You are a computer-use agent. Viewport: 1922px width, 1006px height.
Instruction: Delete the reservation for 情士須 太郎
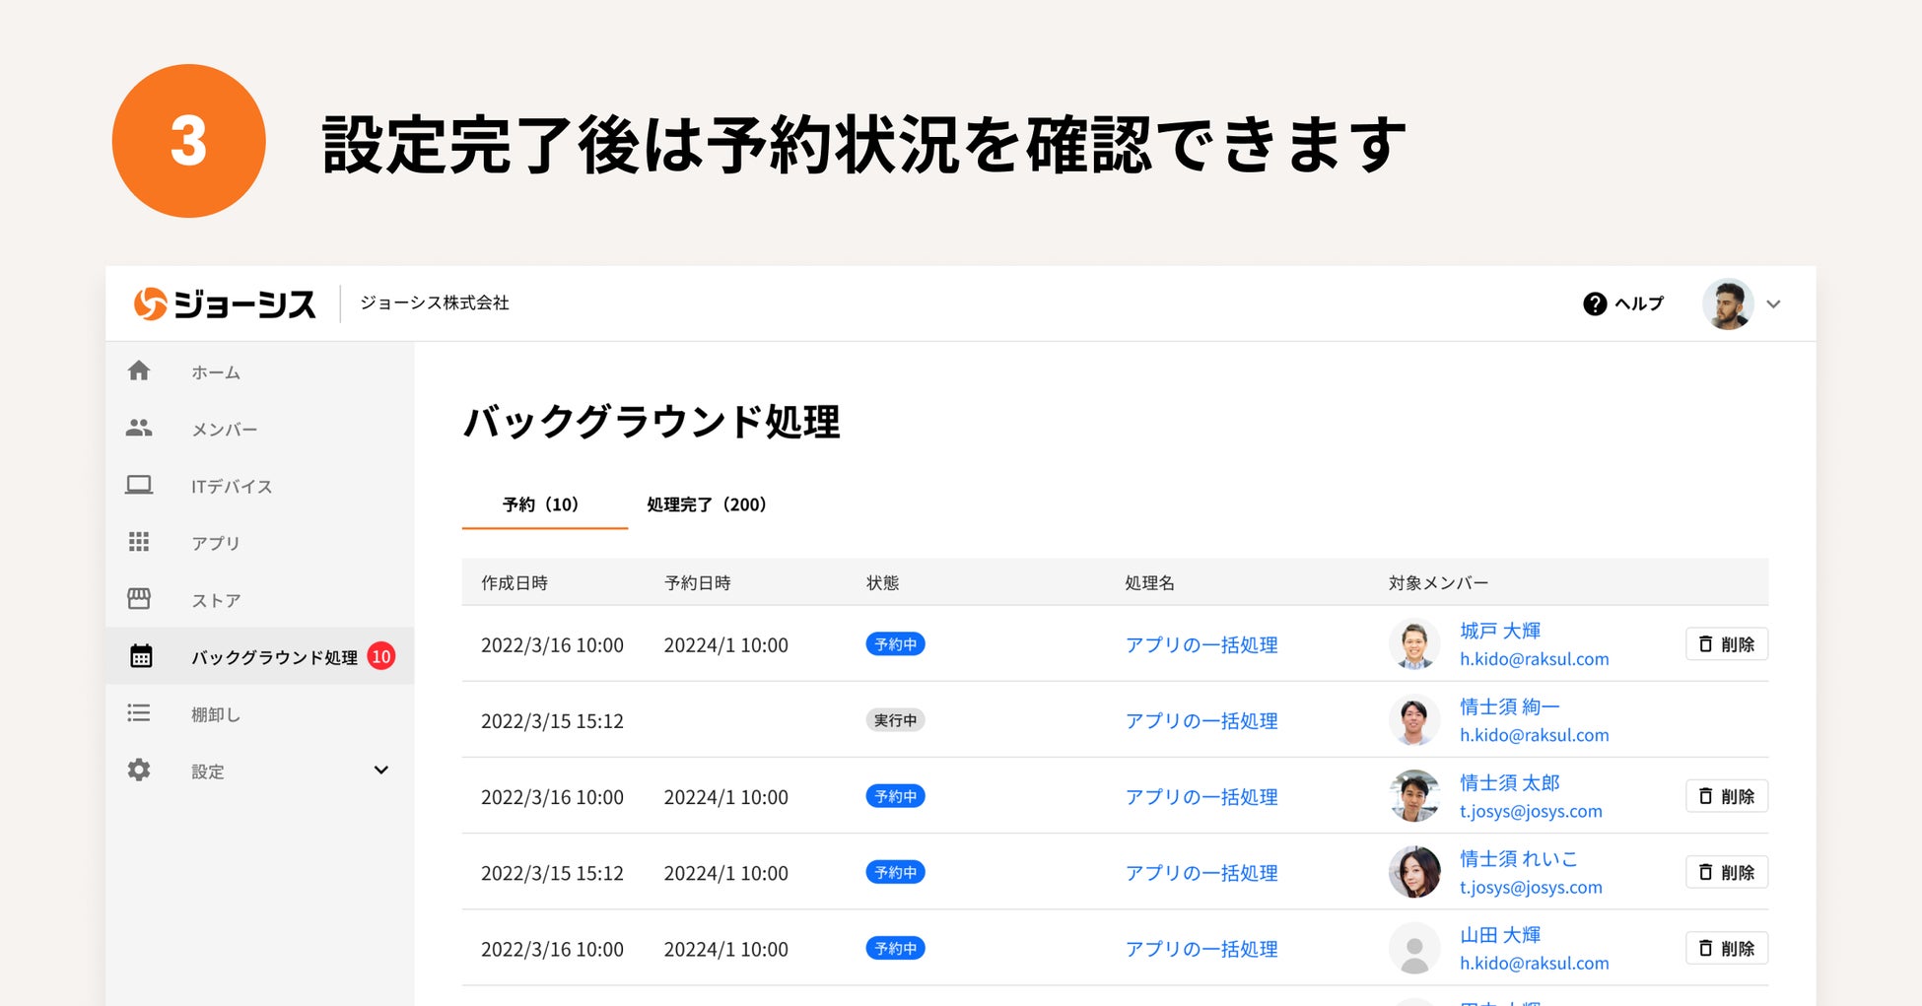click(1726, 796)
